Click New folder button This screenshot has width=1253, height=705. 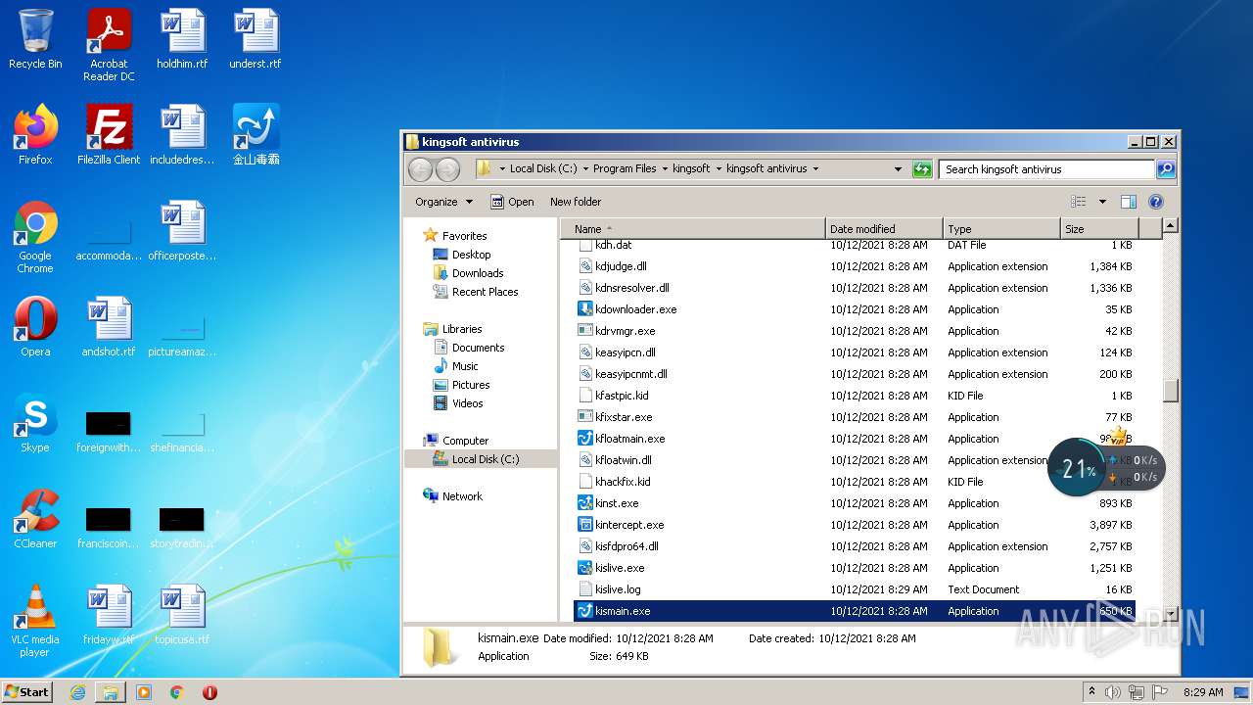coord(576,202)
